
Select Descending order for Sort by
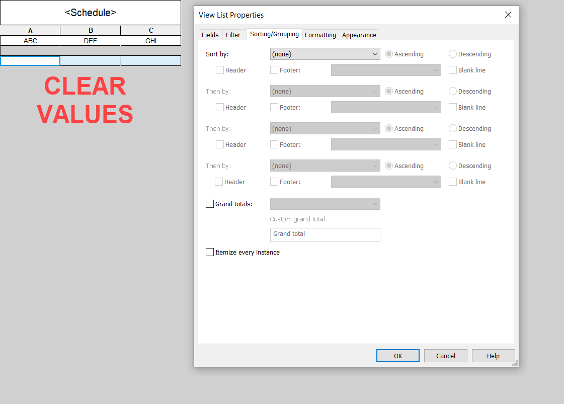[x=452, y=54]
